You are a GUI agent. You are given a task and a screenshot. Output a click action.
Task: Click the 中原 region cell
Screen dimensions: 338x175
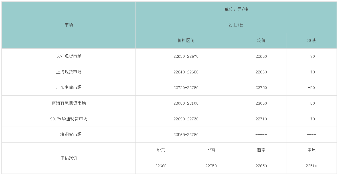click(311, 150)
